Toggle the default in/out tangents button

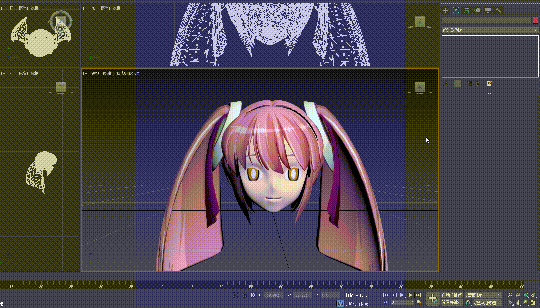(468, 303)
